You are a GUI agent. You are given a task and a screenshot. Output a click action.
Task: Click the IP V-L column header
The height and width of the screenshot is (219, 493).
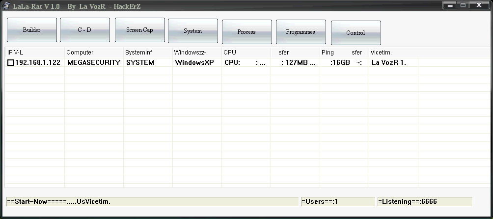pos(34,53)
